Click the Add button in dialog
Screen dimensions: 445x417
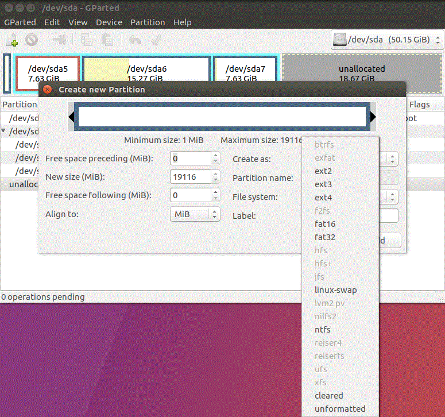point(390,241)
